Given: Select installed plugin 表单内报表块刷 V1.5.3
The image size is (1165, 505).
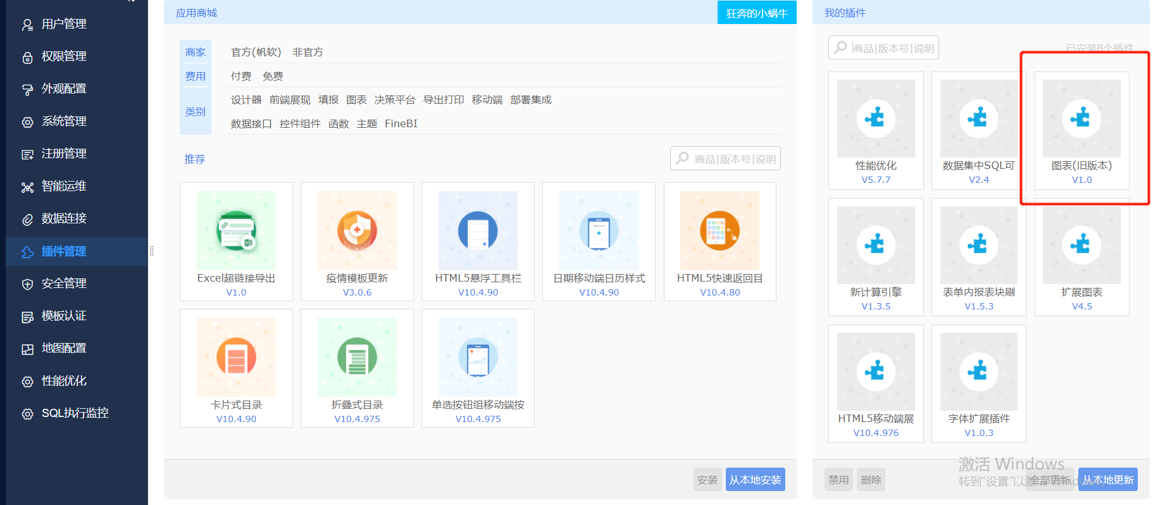Looking at the screenshot, I should (x=978, y=257).
